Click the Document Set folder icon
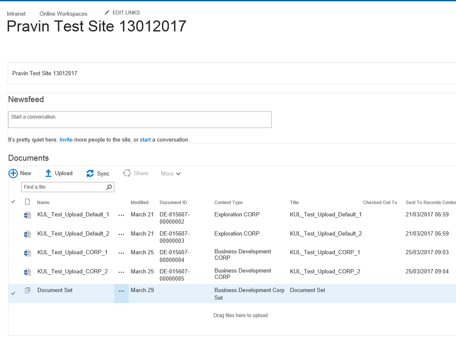Viewport: 456px width, 338px height. coord(28,291)
